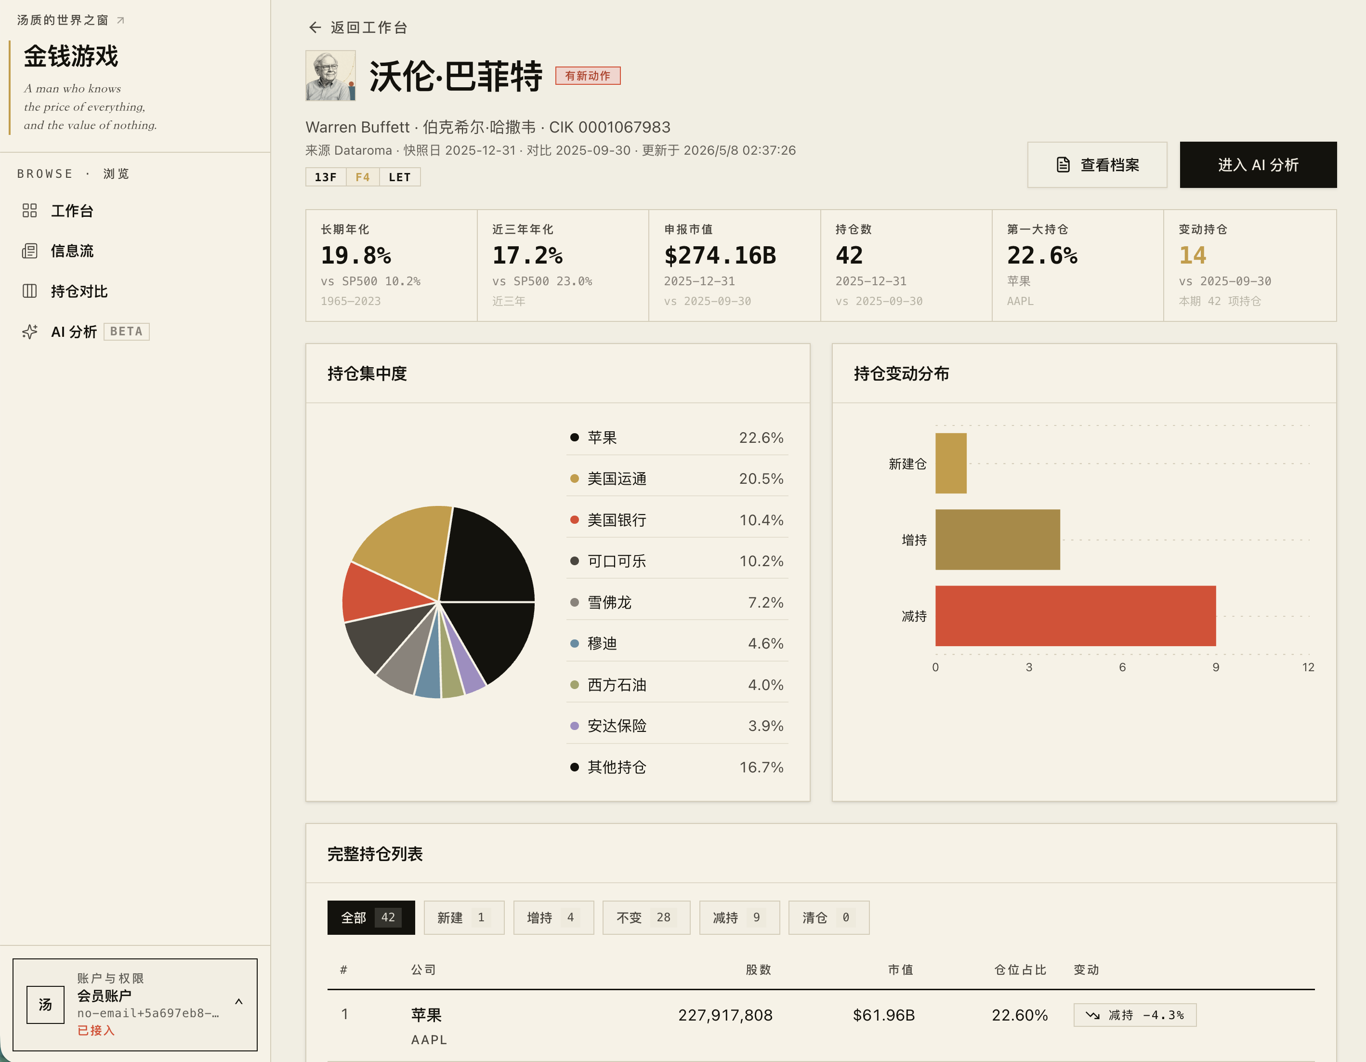
Task: Expand the 减持 -4.3% change badge for 苹果
Action: pos(1135,1014)
